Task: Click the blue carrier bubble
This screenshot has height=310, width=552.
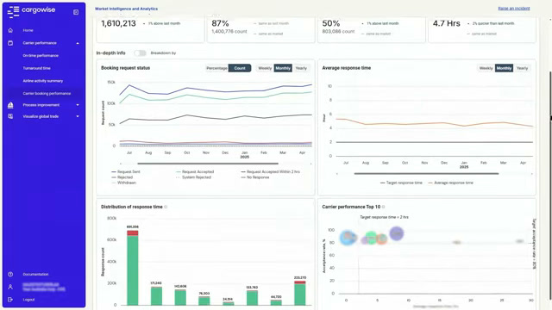Action: click(x=348, y=238)
